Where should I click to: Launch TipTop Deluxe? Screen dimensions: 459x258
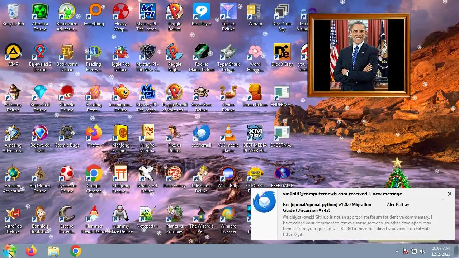[228, 17]
